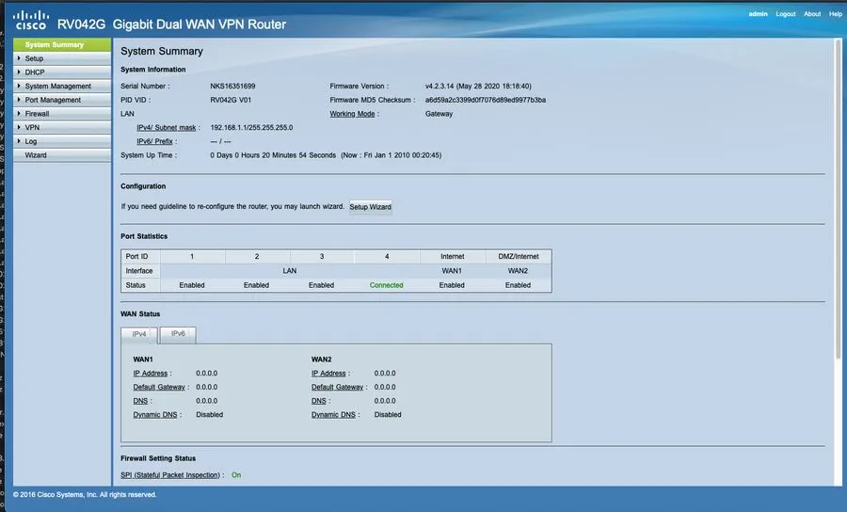Expand the Port Management arrow
Viewport: 847px width, 512px height.
(x=19, y=100)
